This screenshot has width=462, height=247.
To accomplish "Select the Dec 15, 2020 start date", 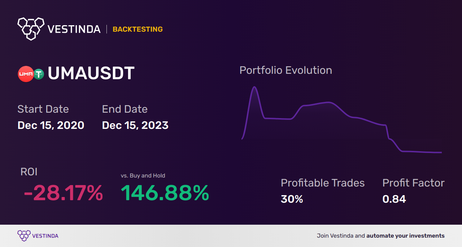I will click(x=51, y=125).
